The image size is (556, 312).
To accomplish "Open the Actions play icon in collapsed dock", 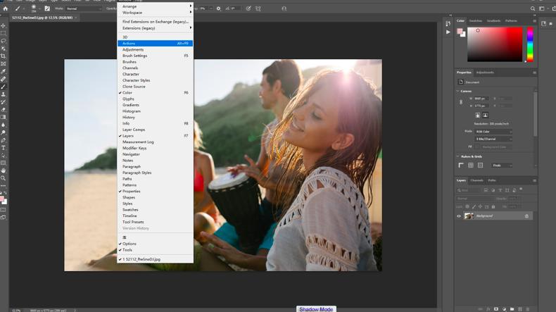I will click(x=448, y=32).
